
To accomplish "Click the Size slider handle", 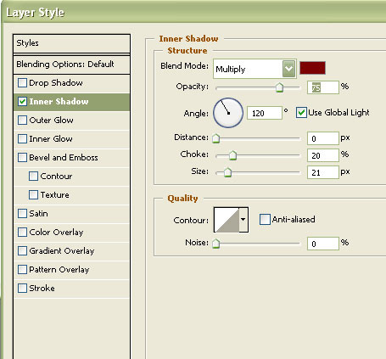I will click(227, 172).
